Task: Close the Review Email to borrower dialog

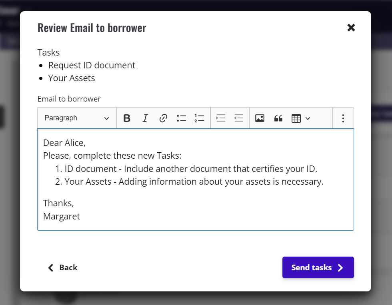Action: (351, 28)
